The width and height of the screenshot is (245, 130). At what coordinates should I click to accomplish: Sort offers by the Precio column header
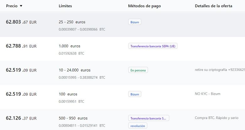[12, 6]
